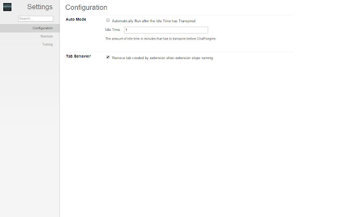Click the 'Automatically Run after Idle Time' label
The width and height of the screenshot is (348, 217).
tap(153, 21)
